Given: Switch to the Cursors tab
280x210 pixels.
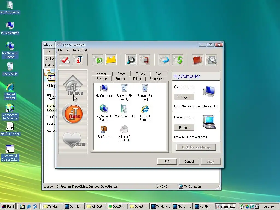Looking at the screenshot, I should pos(141,74).
